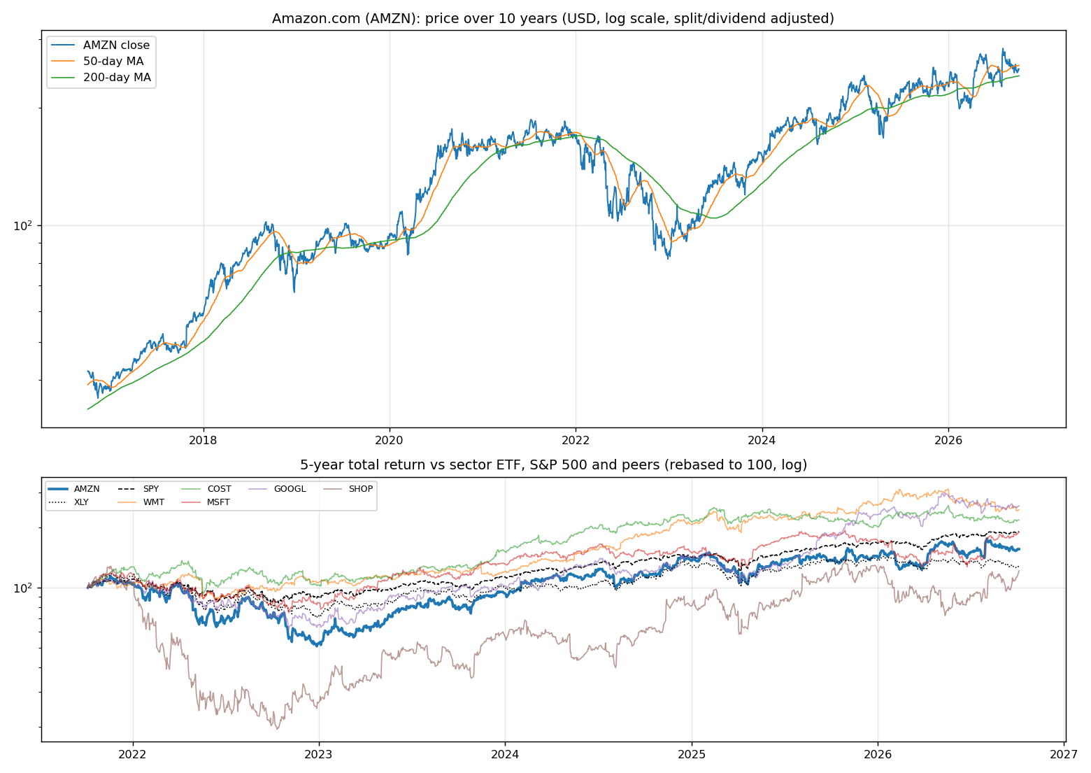Image resolution: width=1091 pixels, height=773 pixels.
Task: Click the 10² y-axis label on the price chart
Action: tap(23, 225)
